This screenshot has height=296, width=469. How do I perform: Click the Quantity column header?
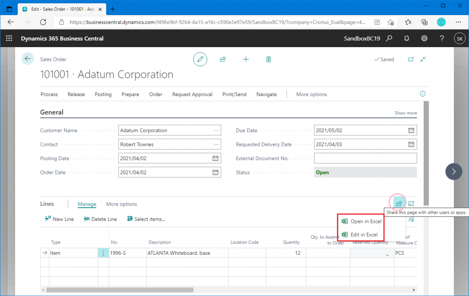pyautogui.click(x=291, y=242)
